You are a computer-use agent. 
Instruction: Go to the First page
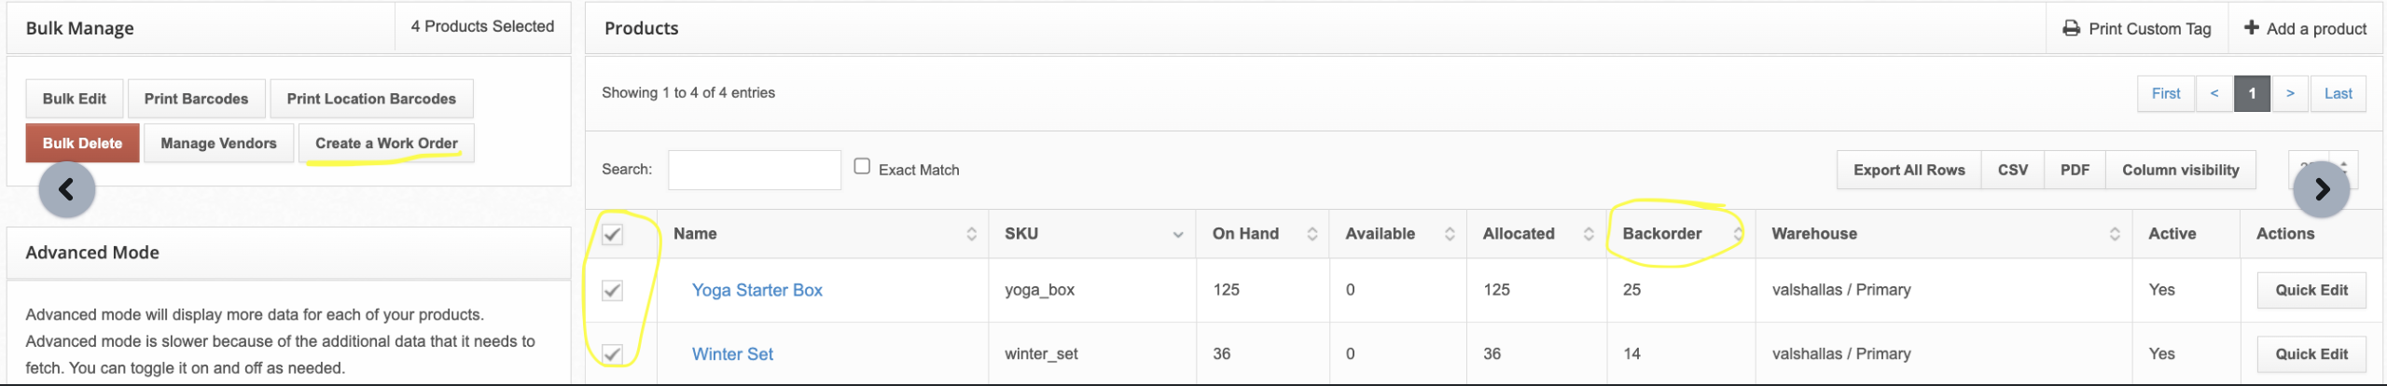click(2166, 93)
